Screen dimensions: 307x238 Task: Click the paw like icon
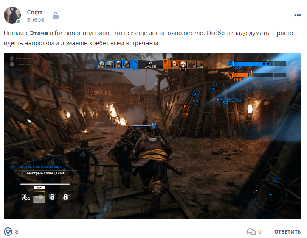(x=8, y=232)
